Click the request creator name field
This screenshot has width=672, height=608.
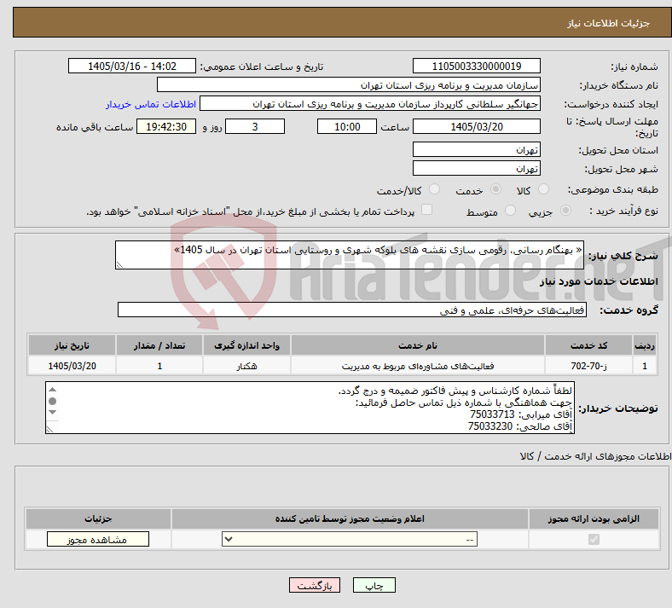[x=370, y=104]
